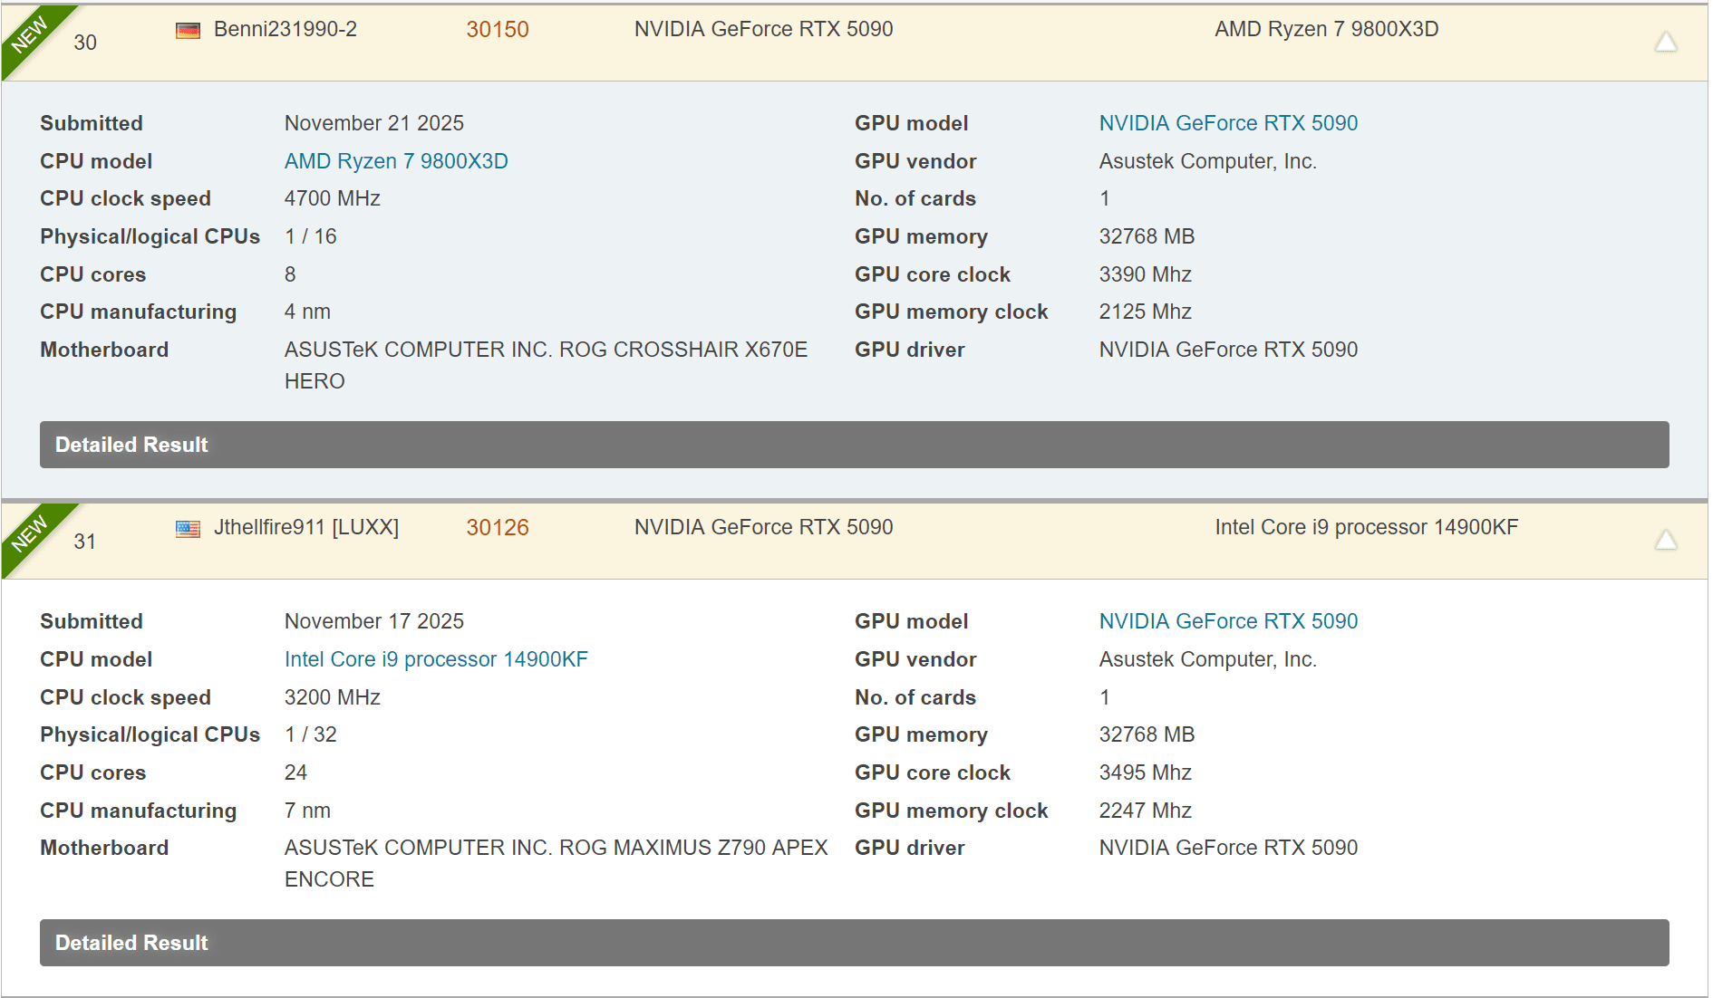
Task: Click the rank number 31
Action: coord(85,542)
